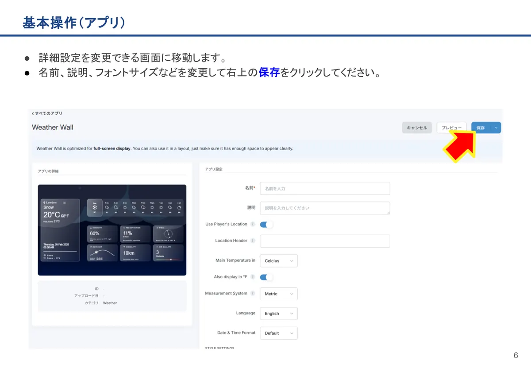Go back via すべてのアプリ link
Viewport: 531px width, 376px height.
[47, 113]
